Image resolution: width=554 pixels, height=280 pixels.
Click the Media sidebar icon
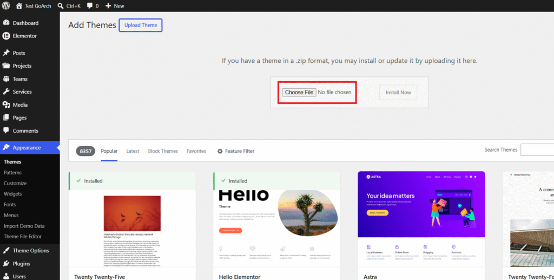(x=6, y=105)
